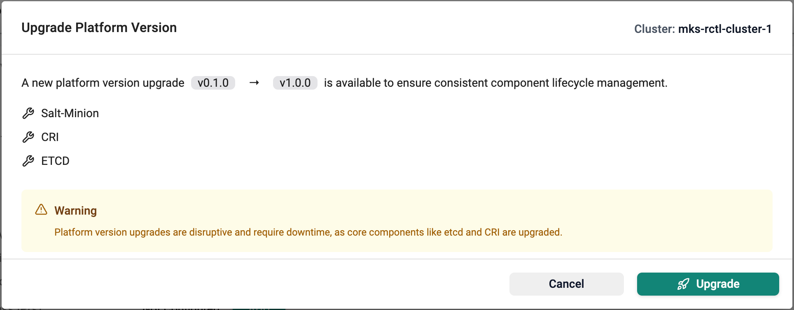Click the wrench icon beside ETCD
Viewport: 794px width, 310px height.
[x=28, y=161]
